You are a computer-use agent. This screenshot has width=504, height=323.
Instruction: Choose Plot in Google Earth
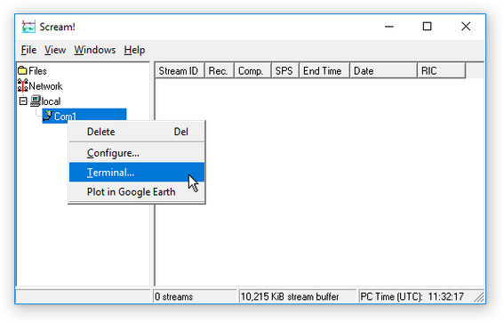click(x=137, y=191)
